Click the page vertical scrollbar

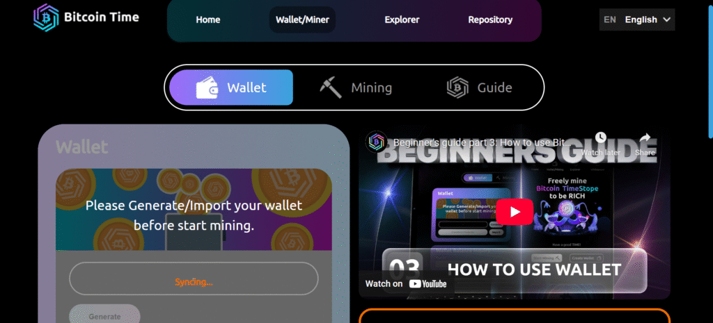[x=711, y=68]
